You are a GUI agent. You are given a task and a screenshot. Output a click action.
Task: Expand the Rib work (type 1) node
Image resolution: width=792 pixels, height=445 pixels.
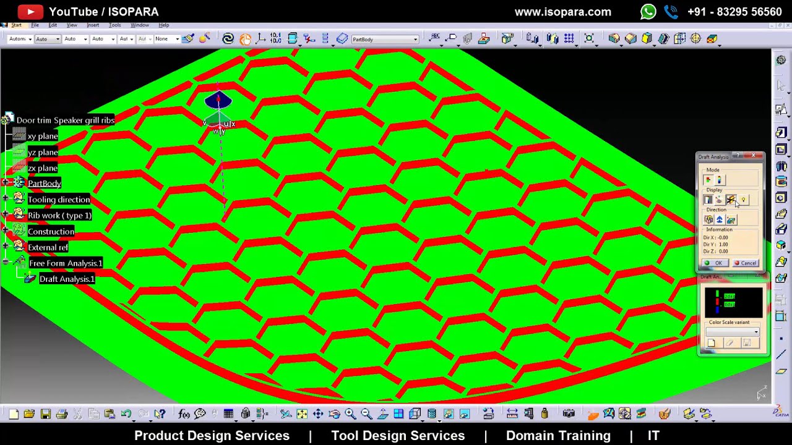[5, 214]
